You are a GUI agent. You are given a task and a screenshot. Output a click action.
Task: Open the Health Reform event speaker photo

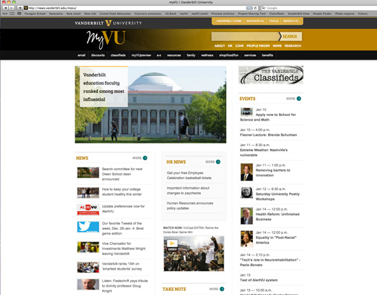[247, 216]
